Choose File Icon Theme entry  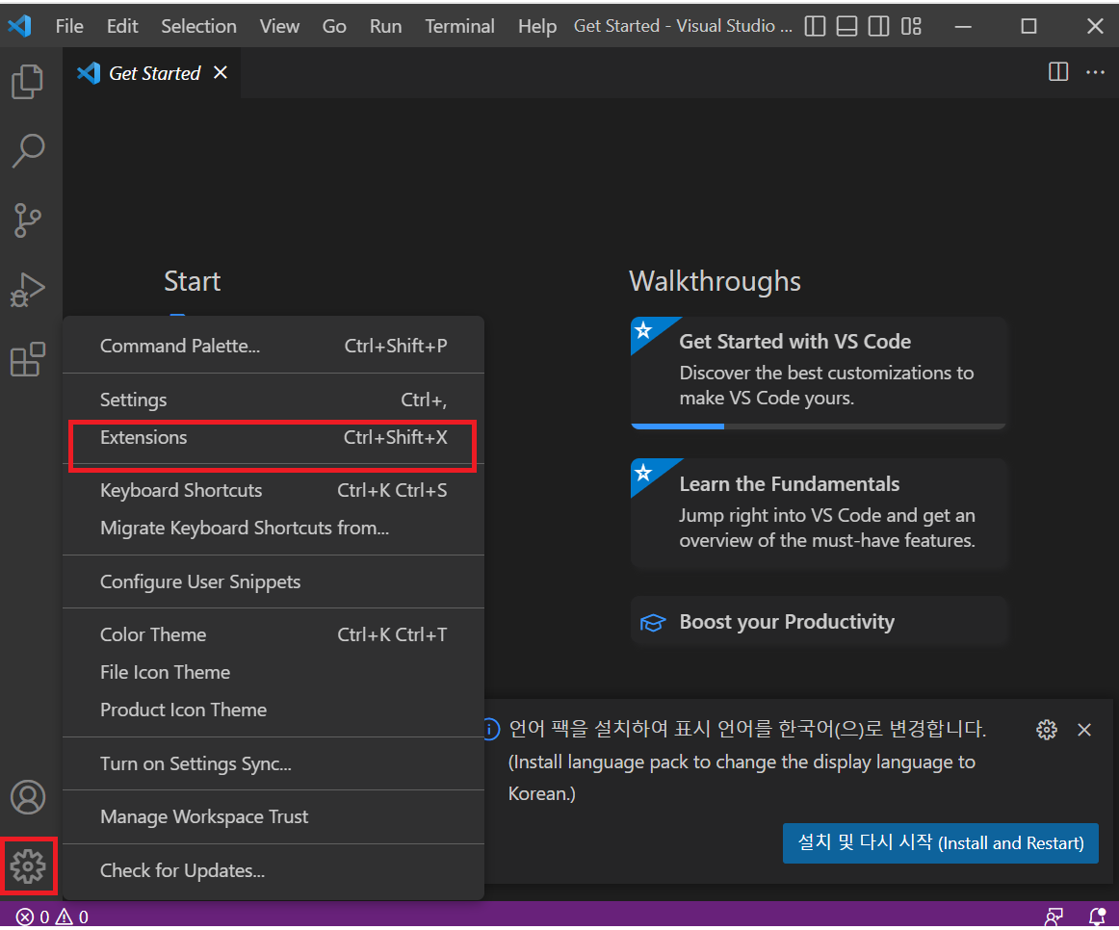[273, 673]
